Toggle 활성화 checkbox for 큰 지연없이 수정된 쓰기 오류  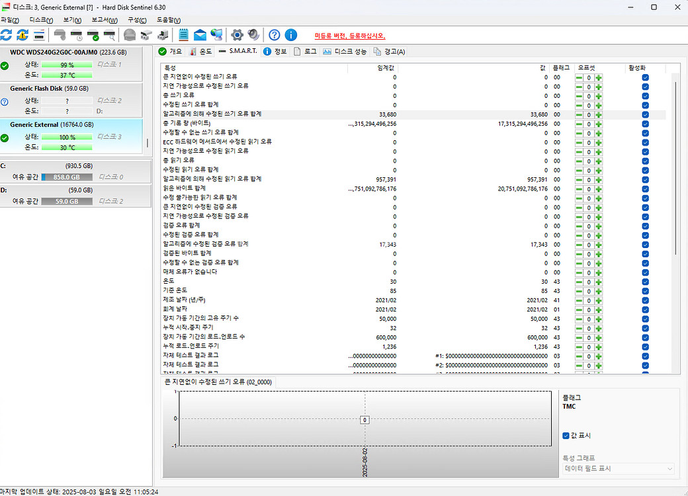[646, 77]
